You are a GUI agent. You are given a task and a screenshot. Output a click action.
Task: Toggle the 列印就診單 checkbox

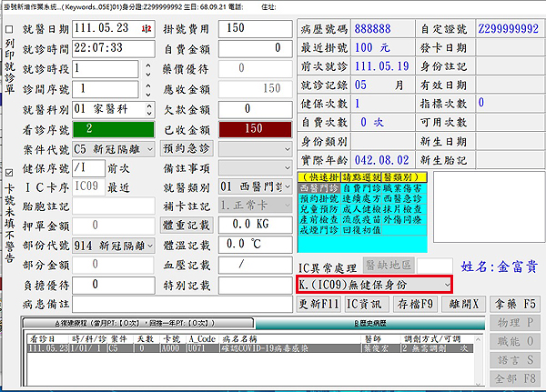pos(9,29)
